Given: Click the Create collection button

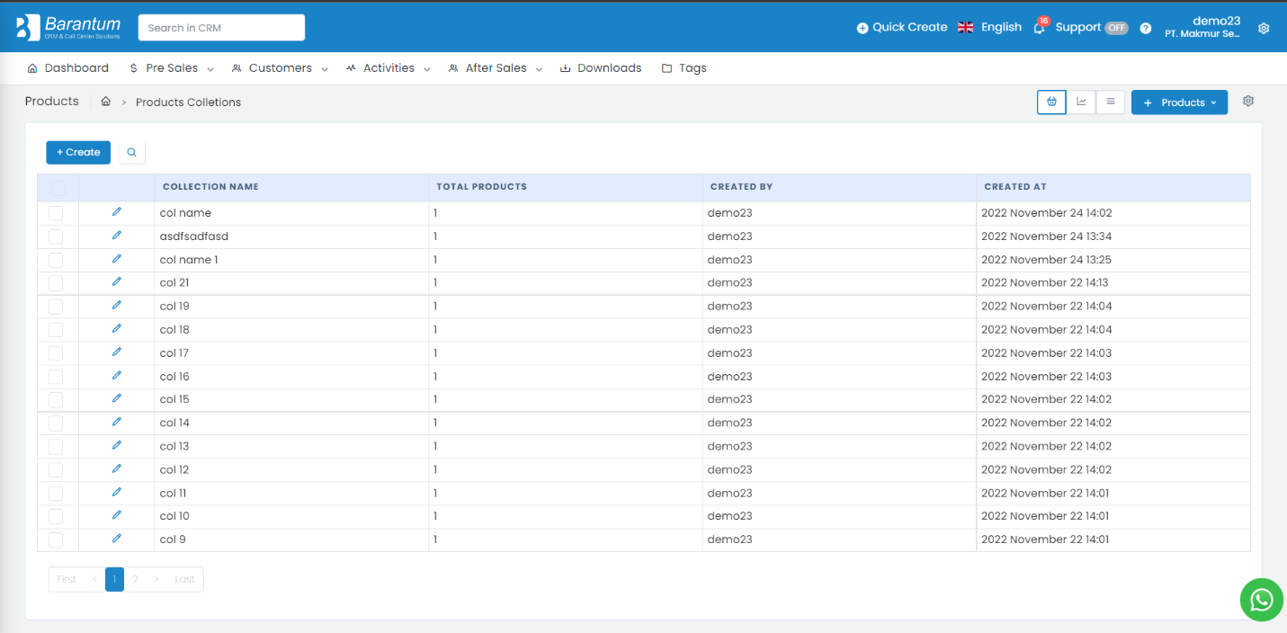Looking at the screenshot, I should click(78, 153).
